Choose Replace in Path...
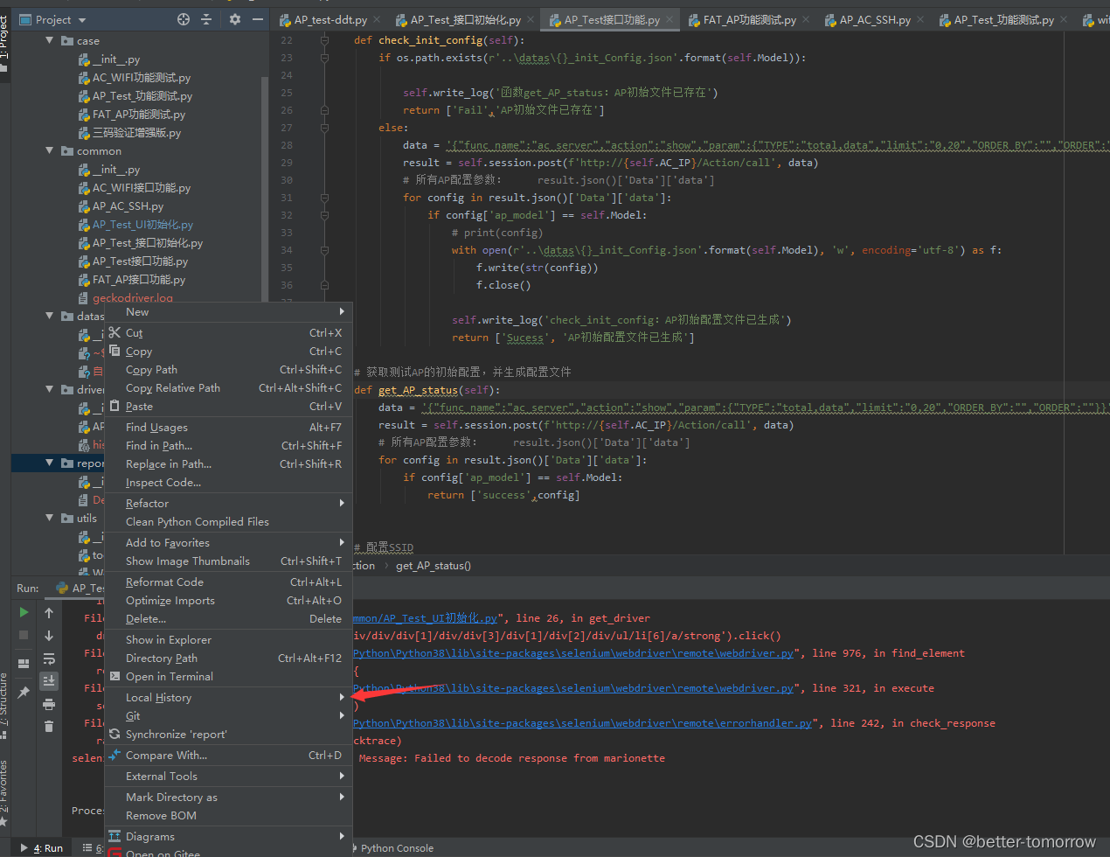The height and width of the screenshot is (857, 1110). pyautogui.click(x=228, y=463)
